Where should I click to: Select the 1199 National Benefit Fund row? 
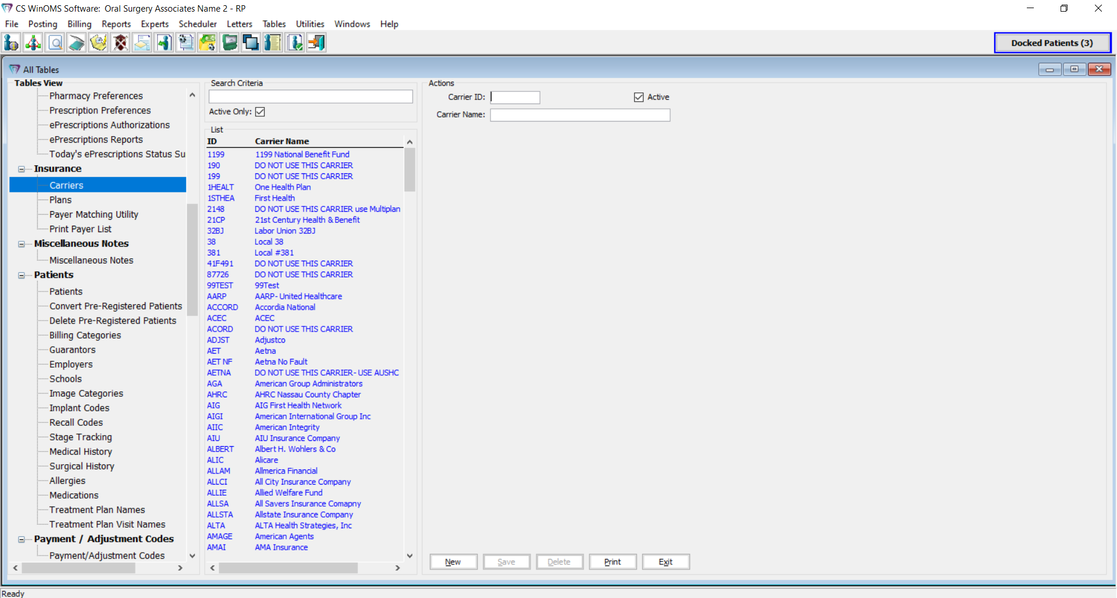[x=304, y=154]
